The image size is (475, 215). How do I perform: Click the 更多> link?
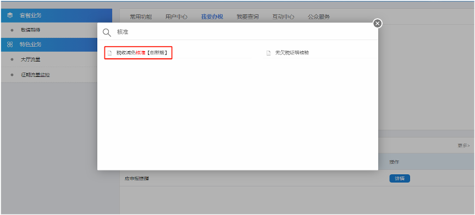click(x=463, y=146)
